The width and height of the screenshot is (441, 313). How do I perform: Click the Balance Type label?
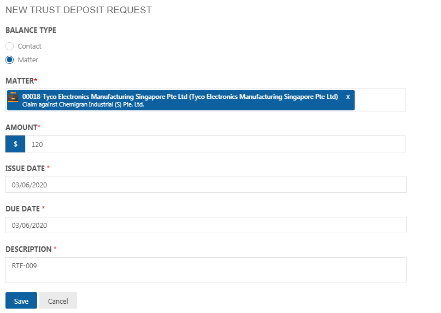click(31, 30)
